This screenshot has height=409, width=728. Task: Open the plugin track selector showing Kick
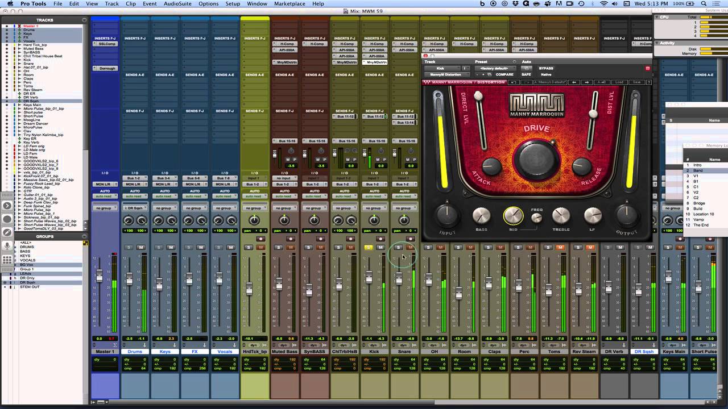pos(442,68)
